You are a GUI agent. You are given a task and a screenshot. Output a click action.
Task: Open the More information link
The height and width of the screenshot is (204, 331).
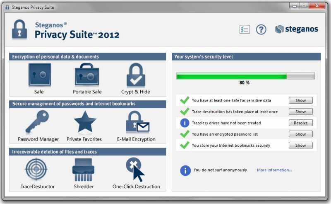274,170
